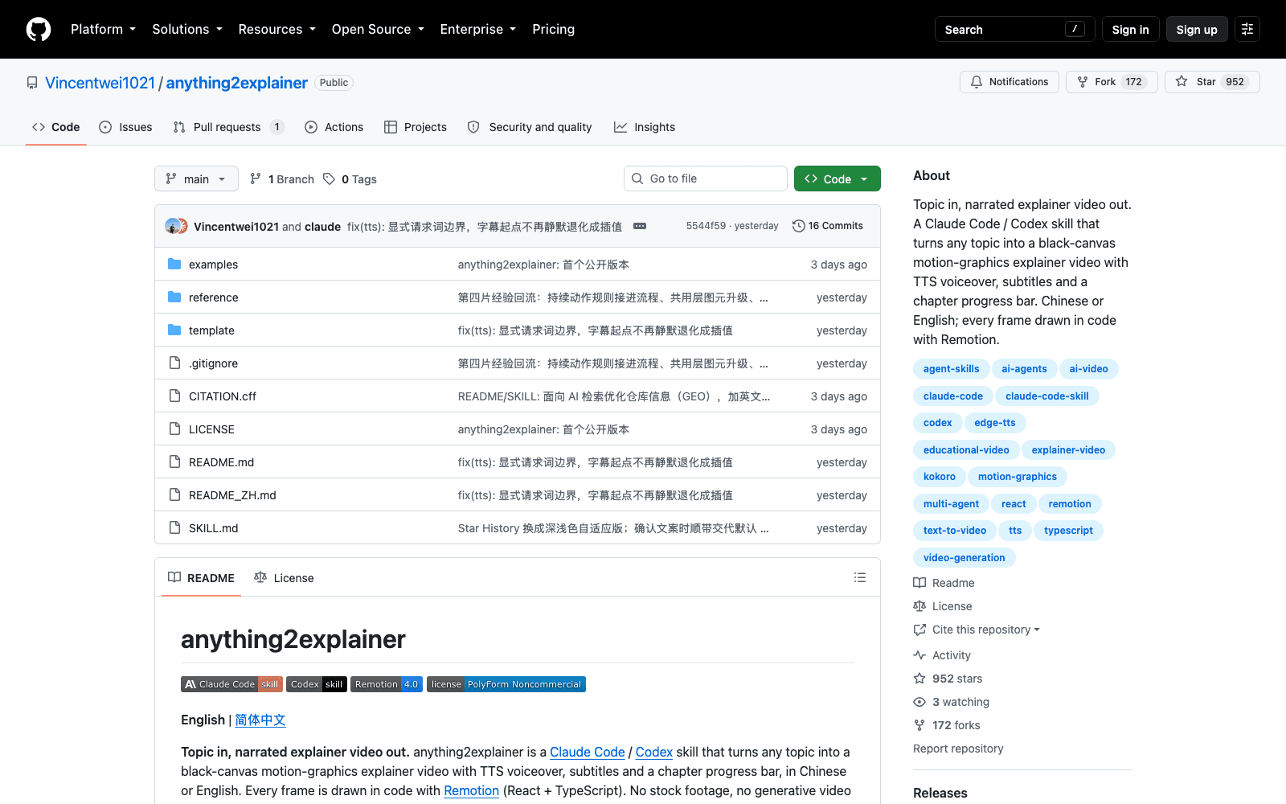This screenshot has width=1286, height=804.
Task: Expand Cite this repository dropdown
Action: (977, 630)
